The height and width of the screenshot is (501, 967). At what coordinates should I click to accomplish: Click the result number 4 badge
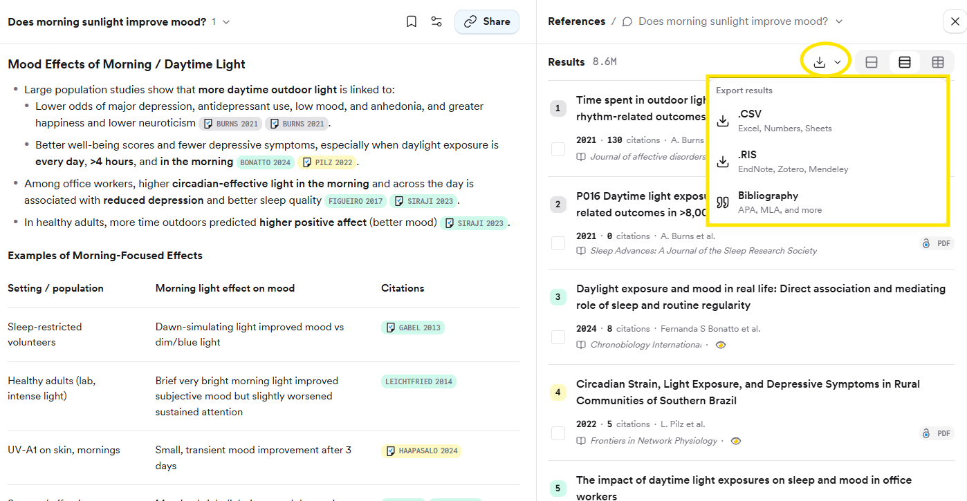[x=558, y=393]
